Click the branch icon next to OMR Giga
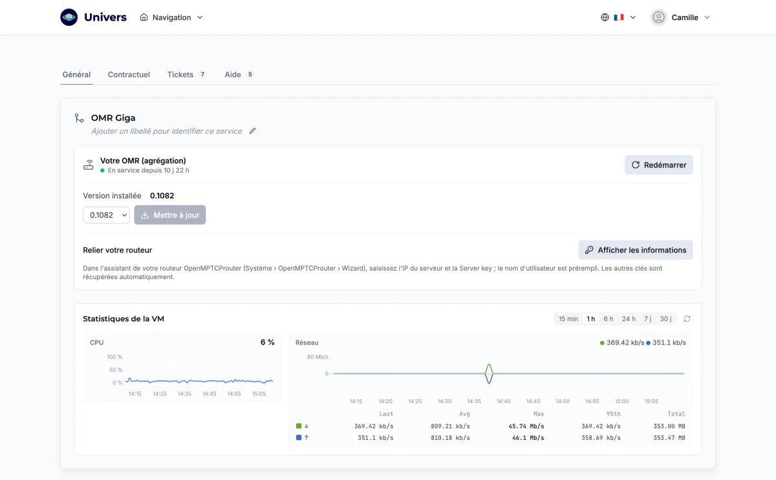 tap(79, 118)
